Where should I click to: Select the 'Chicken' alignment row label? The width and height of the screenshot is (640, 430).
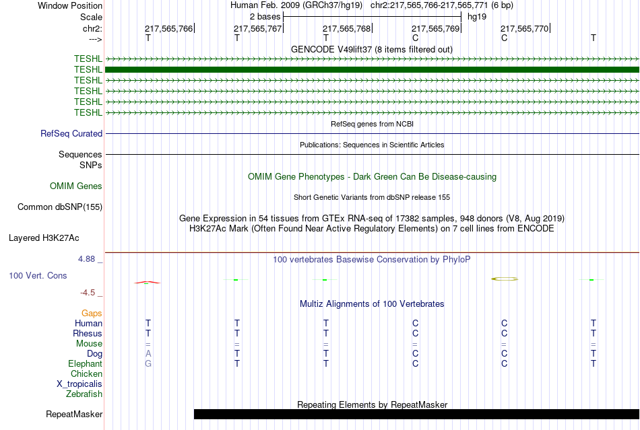pos(86,373)
